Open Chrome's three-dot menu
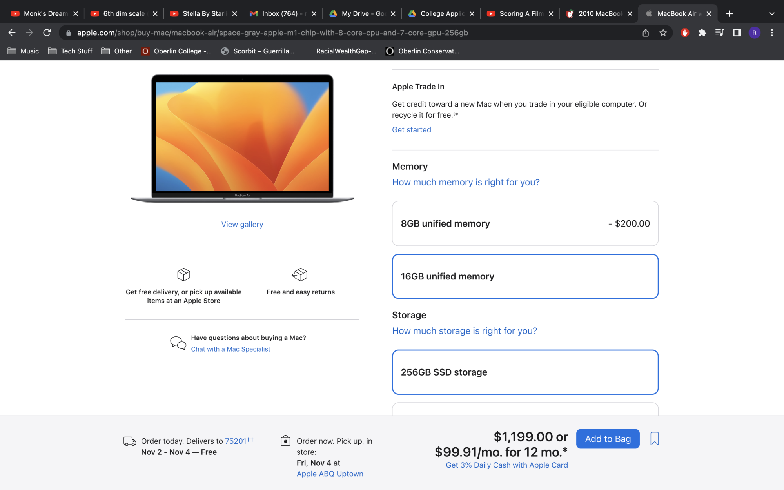 [772, 33]
